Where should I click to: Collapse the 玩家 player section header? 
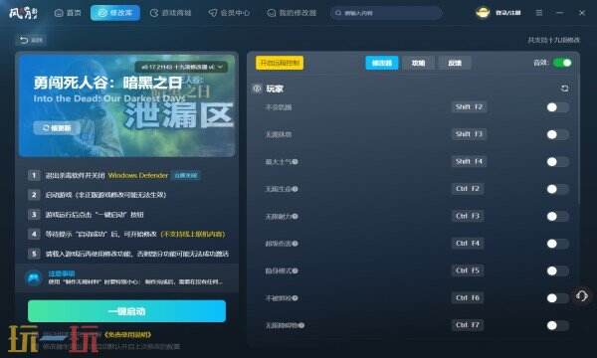point(275,89)
